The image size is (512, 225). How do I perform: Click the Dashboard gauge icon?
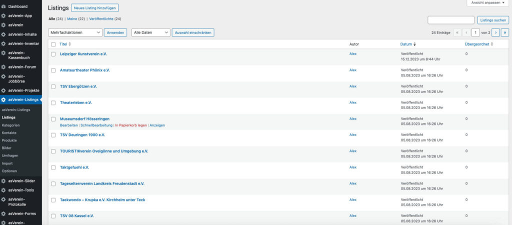click(3, 6)
